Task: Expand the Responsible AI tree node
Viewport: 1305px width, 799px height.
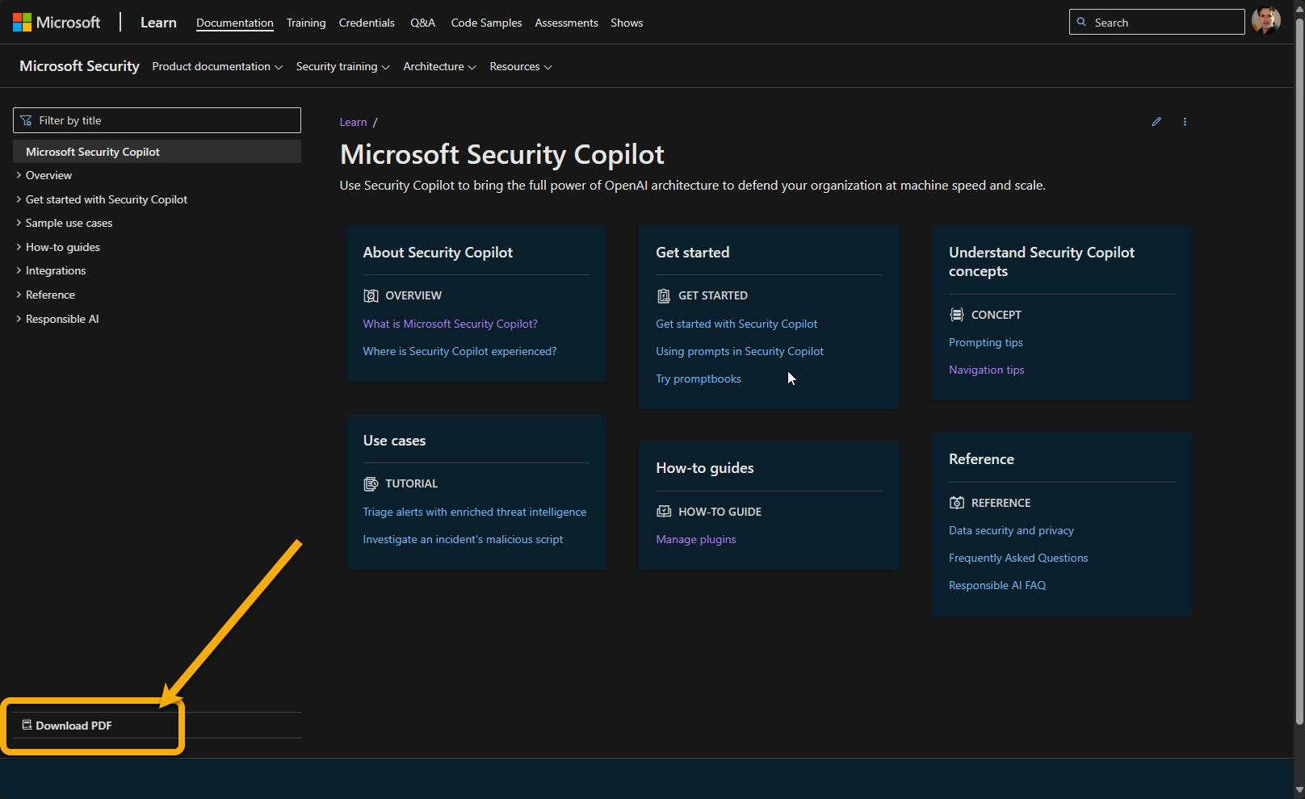Action: pyautogui.click(x=19, y=319)
